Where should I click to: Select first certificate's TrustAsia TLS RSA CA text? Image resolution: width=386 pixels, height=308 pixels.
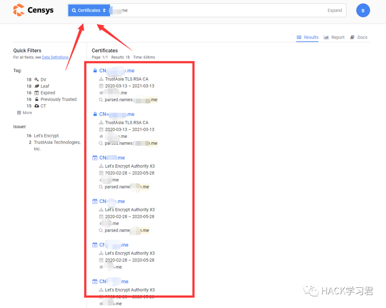coord(127,79)
